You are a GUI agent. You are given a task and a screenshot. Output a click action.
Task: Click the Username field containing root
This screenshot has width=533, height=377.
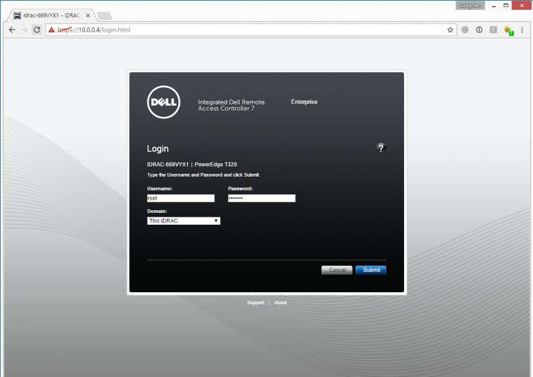(x=180, y=198)
